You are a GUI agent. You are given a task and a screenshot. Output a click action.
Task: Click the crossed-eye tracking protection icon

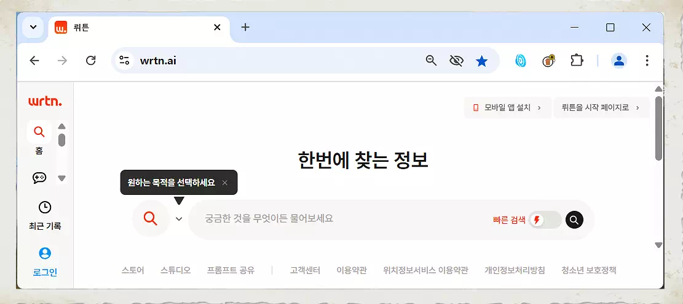tap(456, 61)
